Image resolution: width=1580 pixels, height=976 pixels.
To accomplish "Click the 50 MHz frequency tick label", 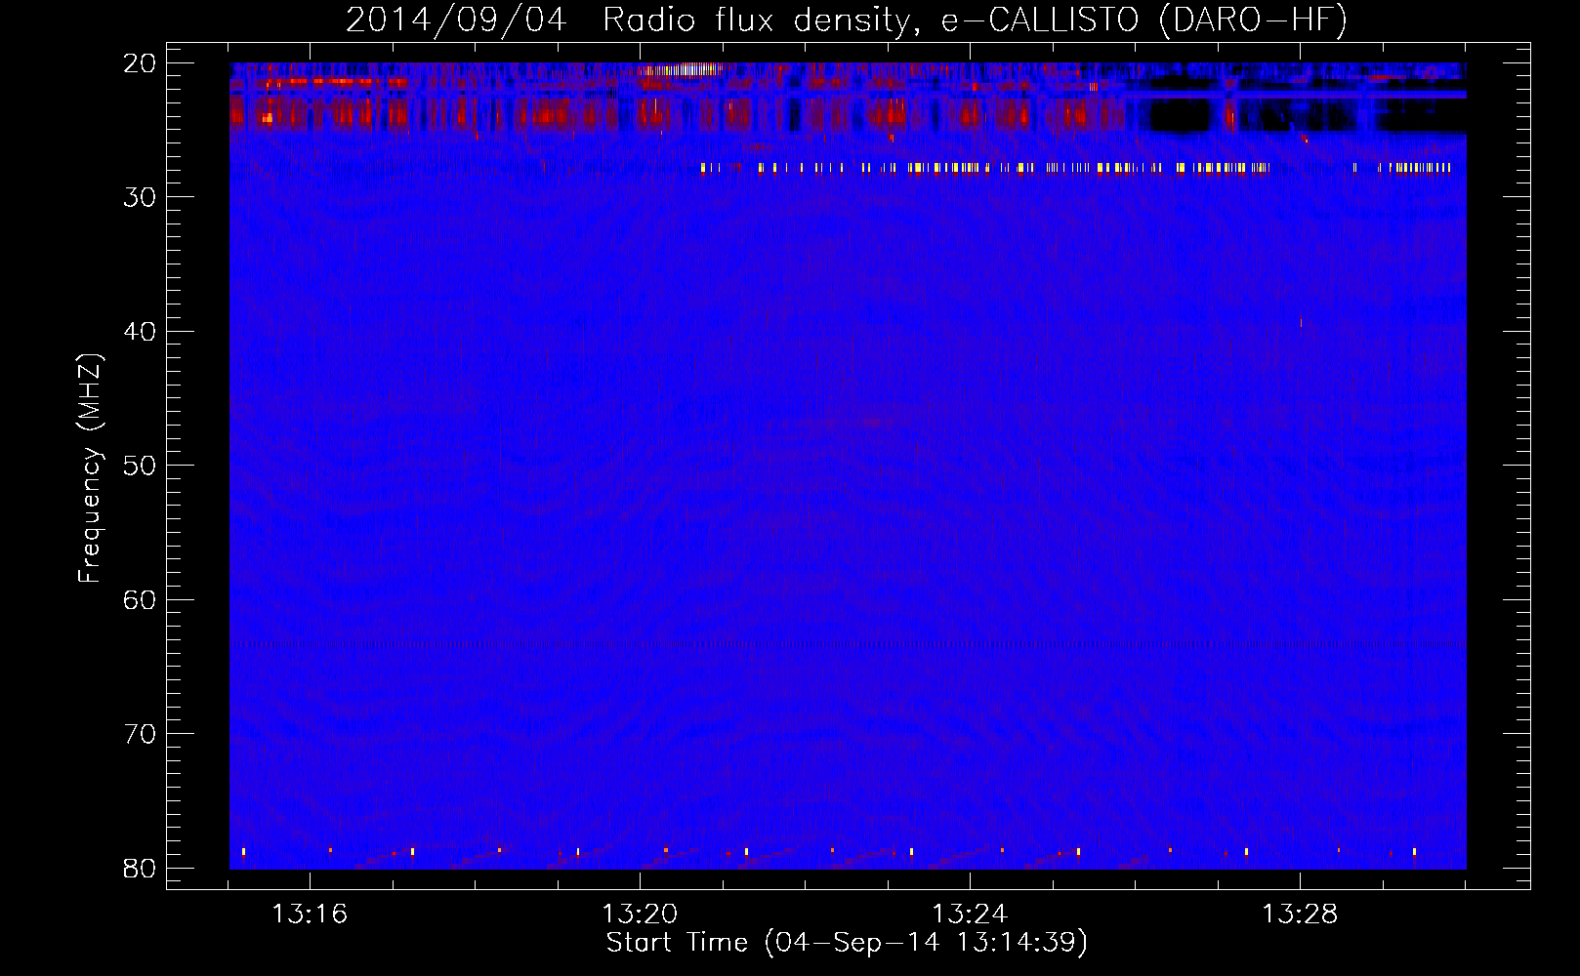I will click(x=141, y=466).
